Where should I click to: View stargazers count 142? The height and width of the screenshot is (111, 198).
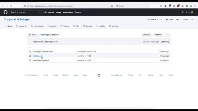click(x=177, y=20)
